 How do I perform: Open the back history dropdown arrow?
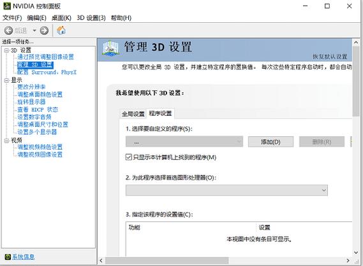[34, 31]
